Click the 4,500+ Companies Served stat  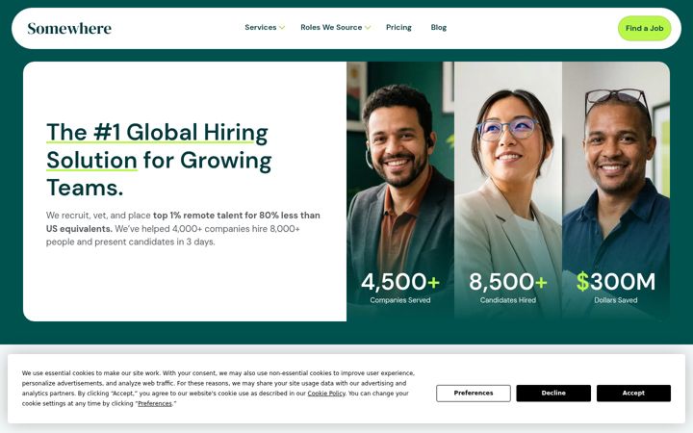(400, 287)
